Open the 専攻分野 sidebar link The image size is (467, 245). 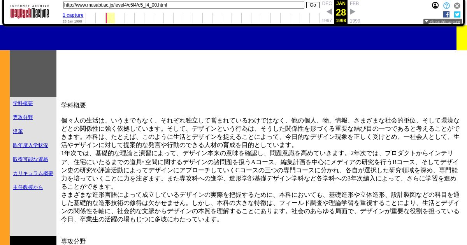pyautogui.click(x=23, y=117)
